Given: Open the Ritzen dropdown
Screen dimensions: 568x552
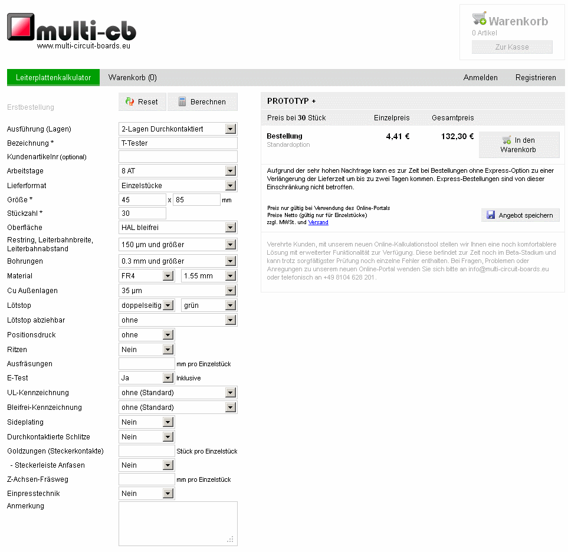Looking at the screenshot, I should pos(147,350).
